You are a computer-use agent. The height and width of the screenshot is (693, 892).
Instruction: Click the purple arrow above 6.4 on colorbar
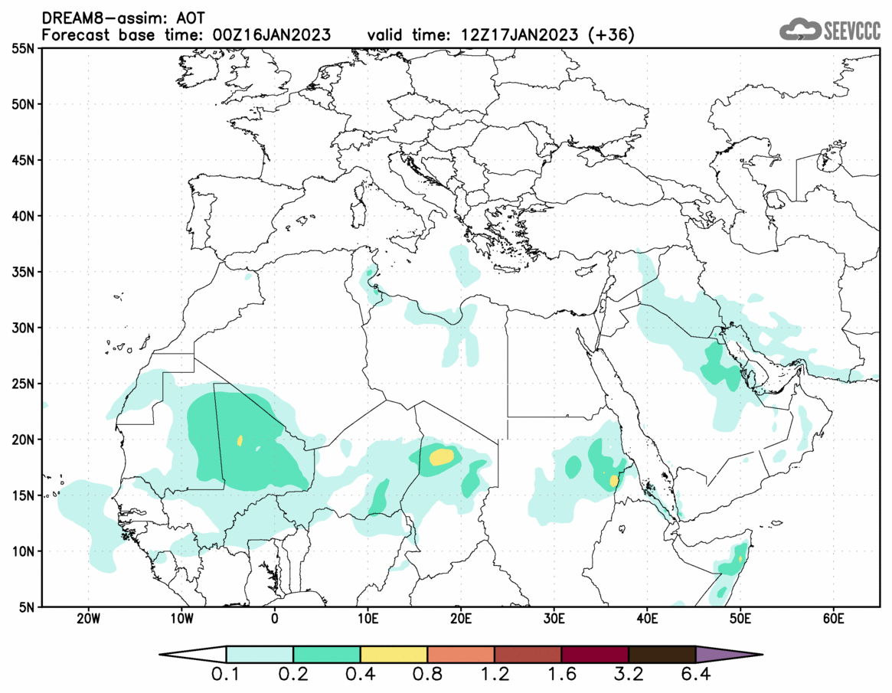tap(728, 654)
